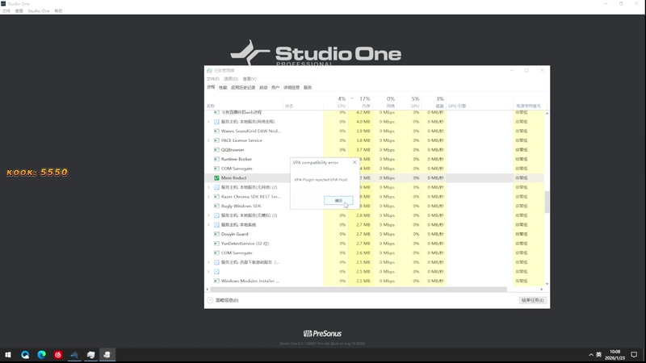Toggle the 英 input method indicator

click(598, 354)
